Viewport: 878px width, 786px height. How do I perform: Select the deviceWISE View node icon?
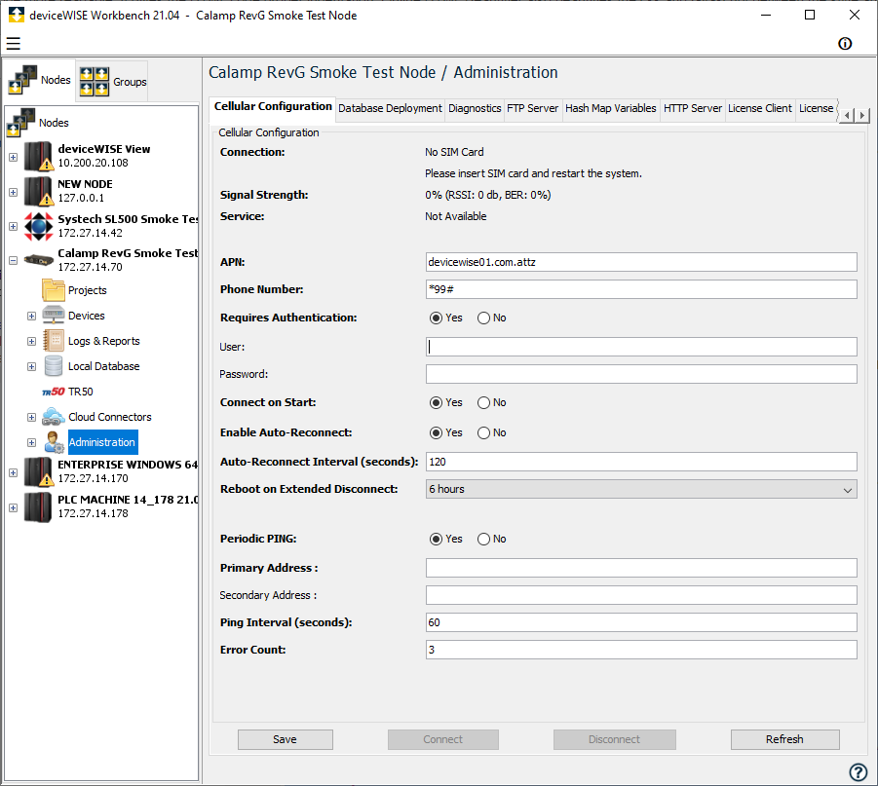[x=38, y=156]
